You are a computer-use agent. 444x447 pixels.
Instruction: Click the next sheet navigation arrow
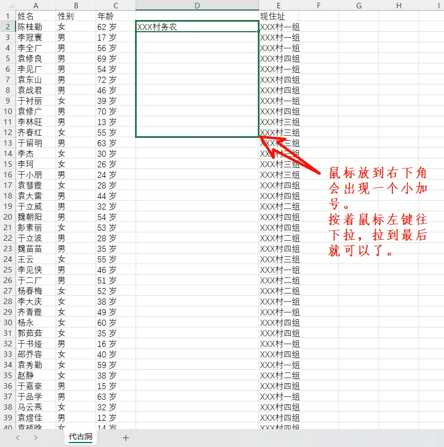(36, 438)
